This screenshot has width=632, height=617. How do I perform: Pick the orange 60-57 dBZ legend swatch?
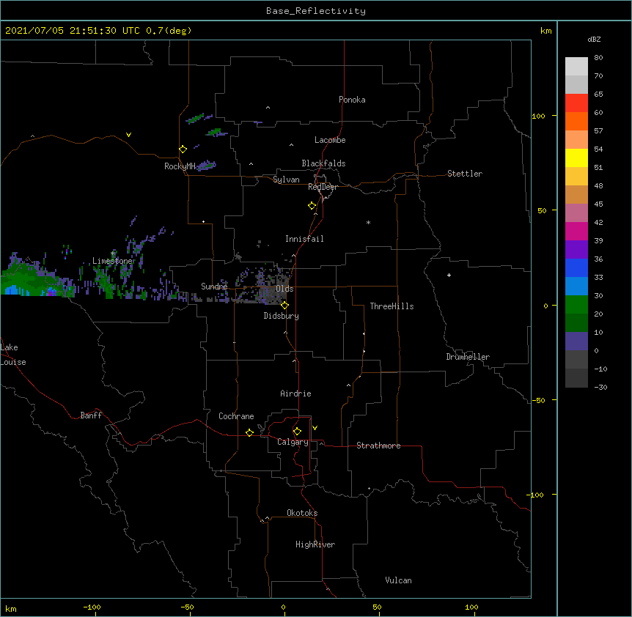pyautogui.click(x=576, y=121)
